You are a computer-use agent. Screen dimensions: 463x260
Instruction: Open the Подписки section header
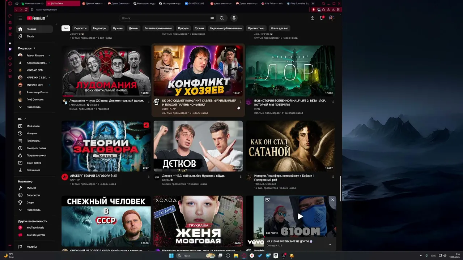point(27,48)
